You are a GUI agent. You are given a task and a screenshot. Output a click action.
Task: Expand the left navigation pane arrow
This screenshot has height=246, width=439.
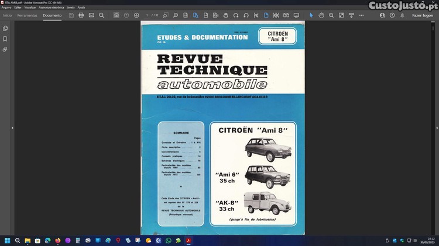(12, 128)
